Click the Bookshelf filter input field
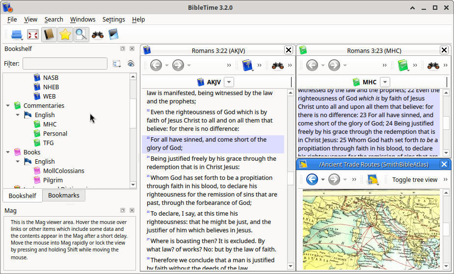454x274 pixels. point(65,64)
